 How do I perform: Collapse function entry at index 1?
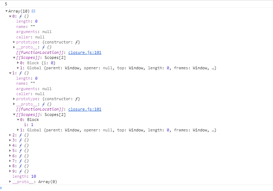pos(10,73)
